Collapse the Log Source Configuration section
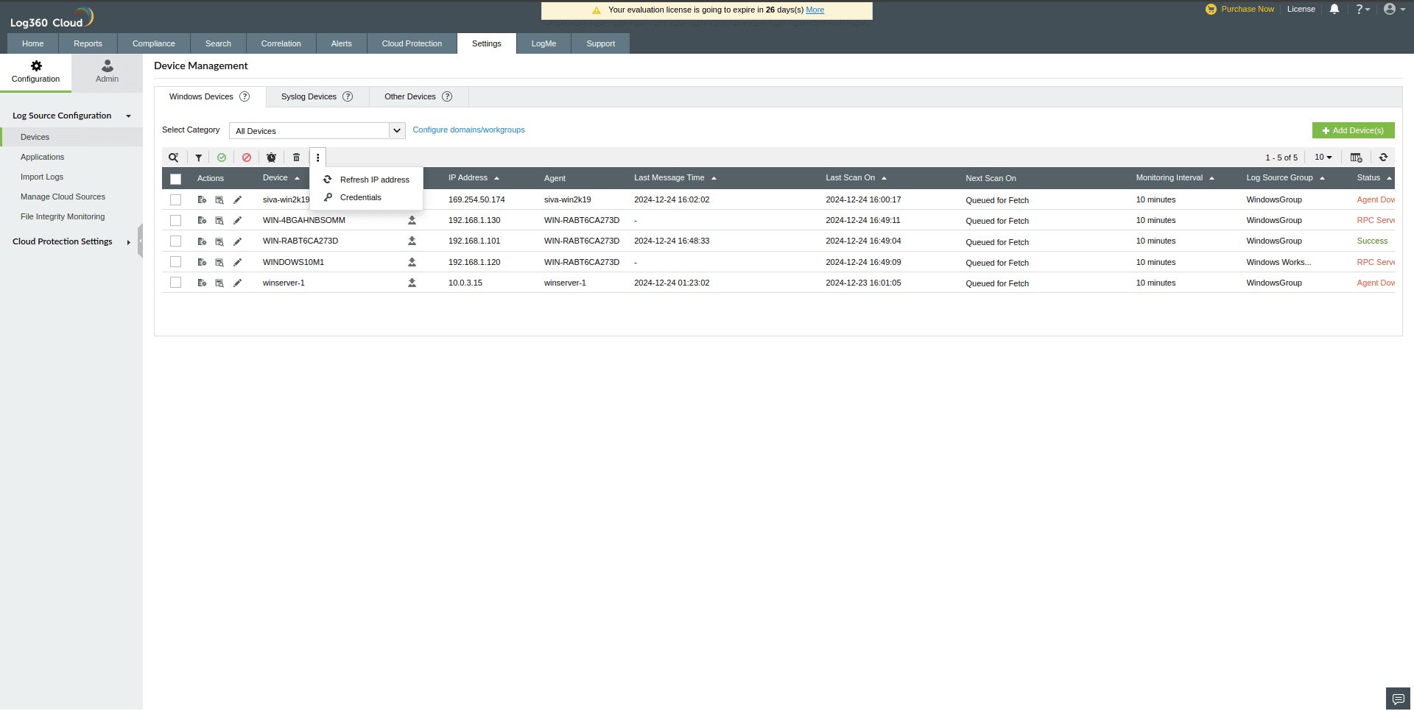The height and width of the screenshot is (711, 1414). [x=128, y=116]
